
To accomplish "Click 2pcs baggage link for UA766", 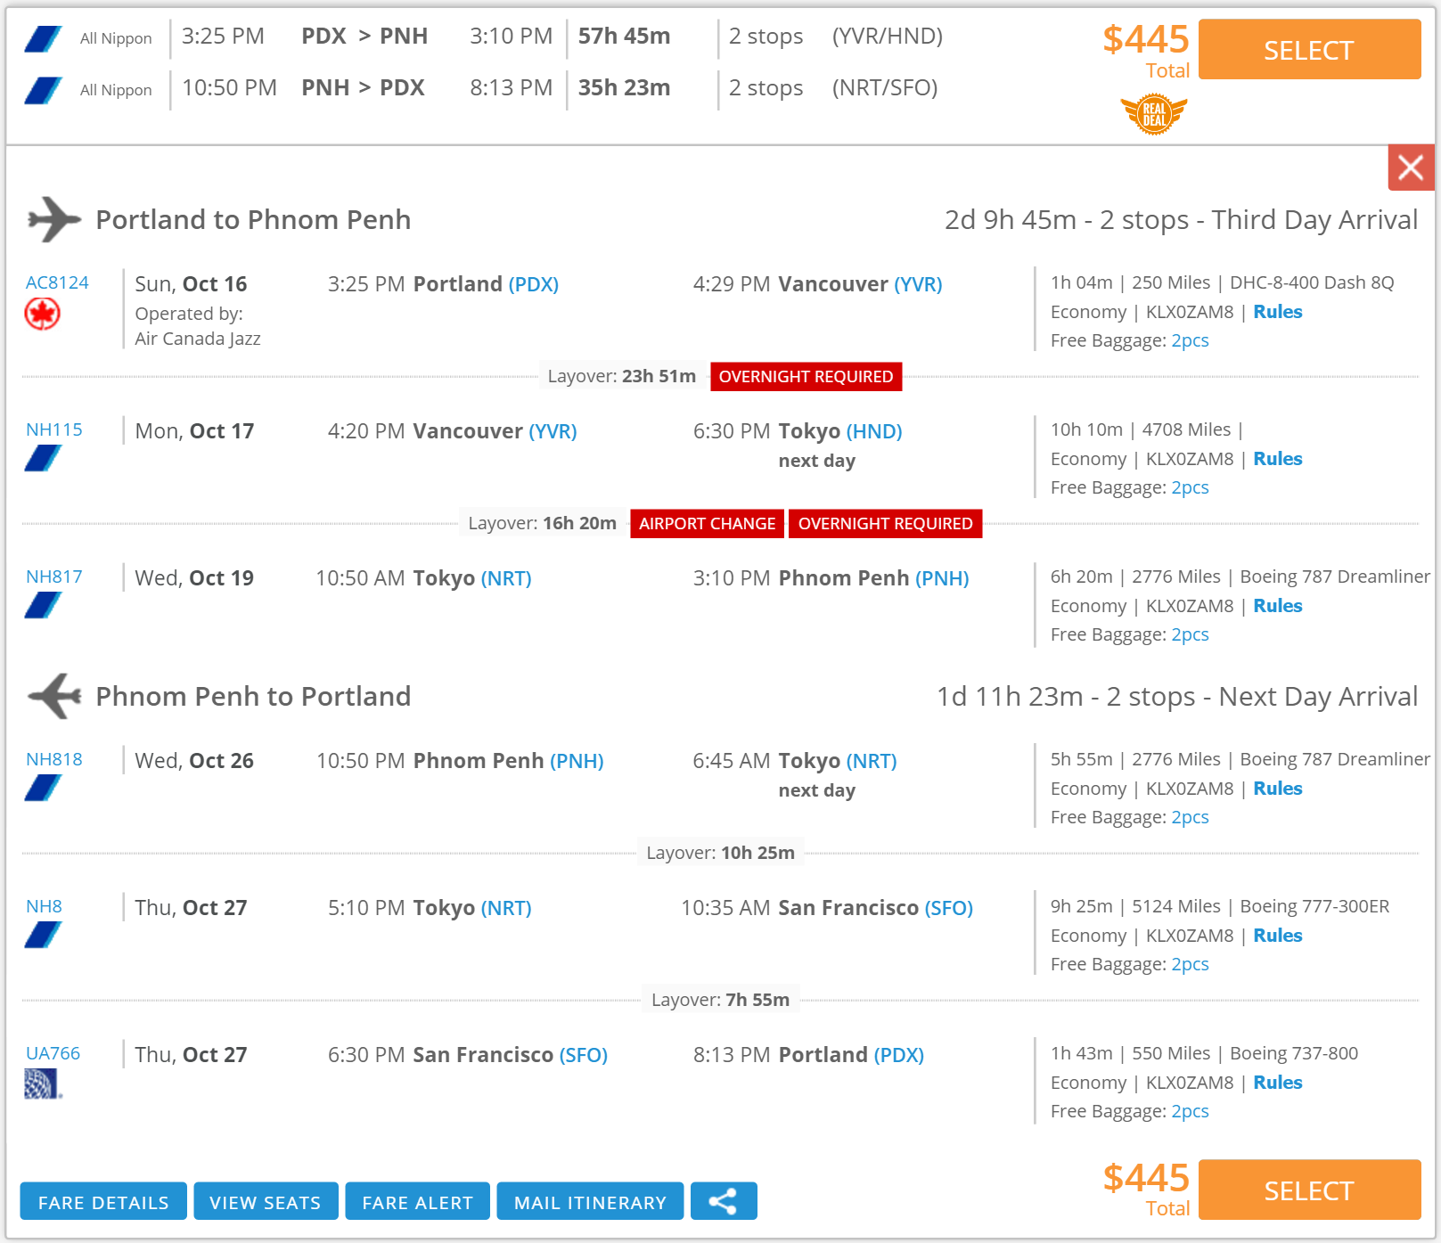I will (1190, 1111).
